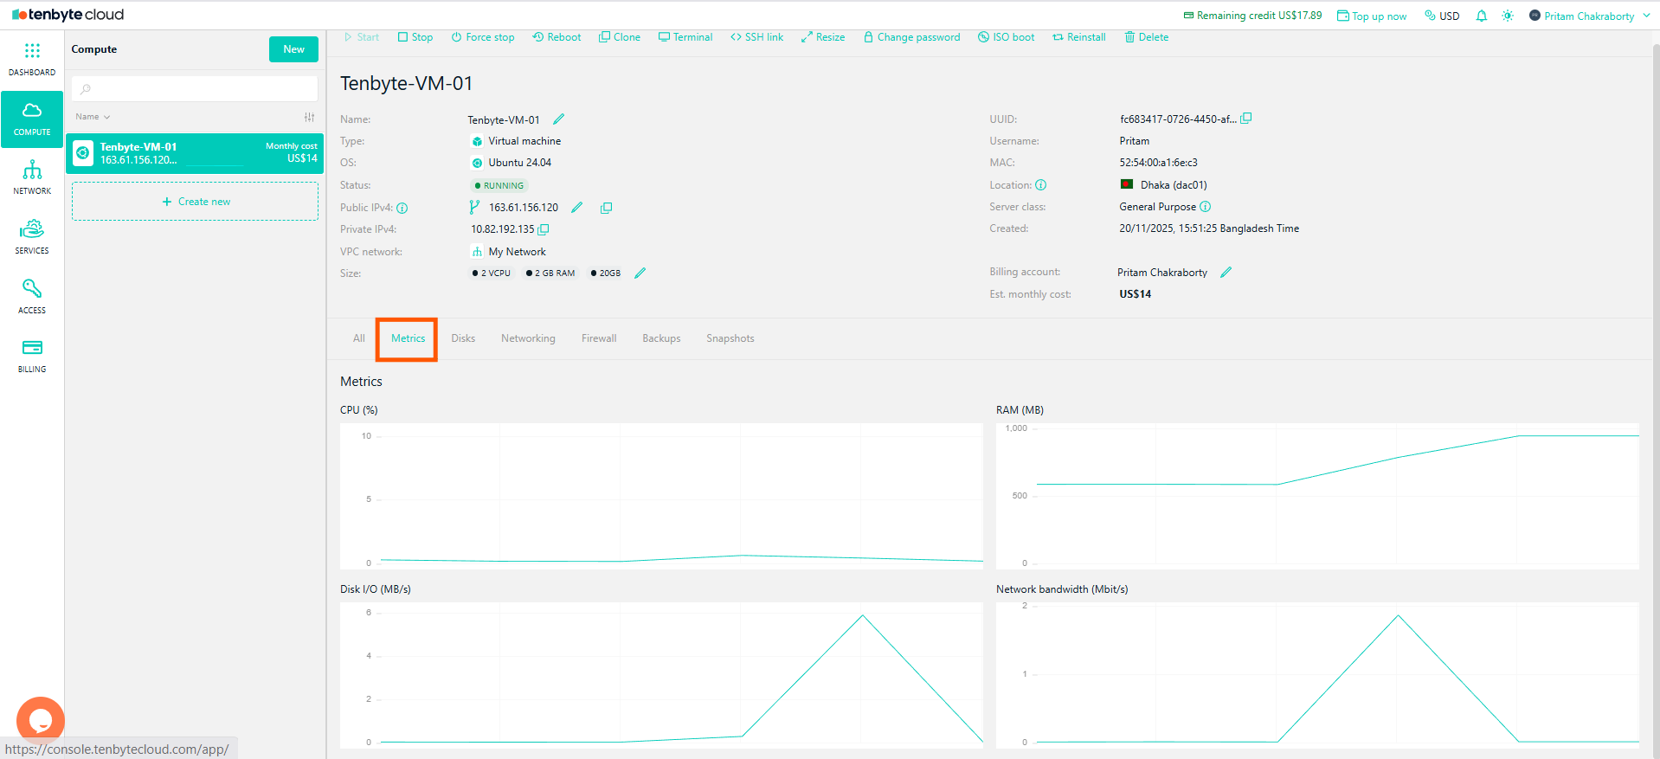Show Location info tooltip icon
Viewport: 1660px width, 759px height.
(x=1041, y=185)
